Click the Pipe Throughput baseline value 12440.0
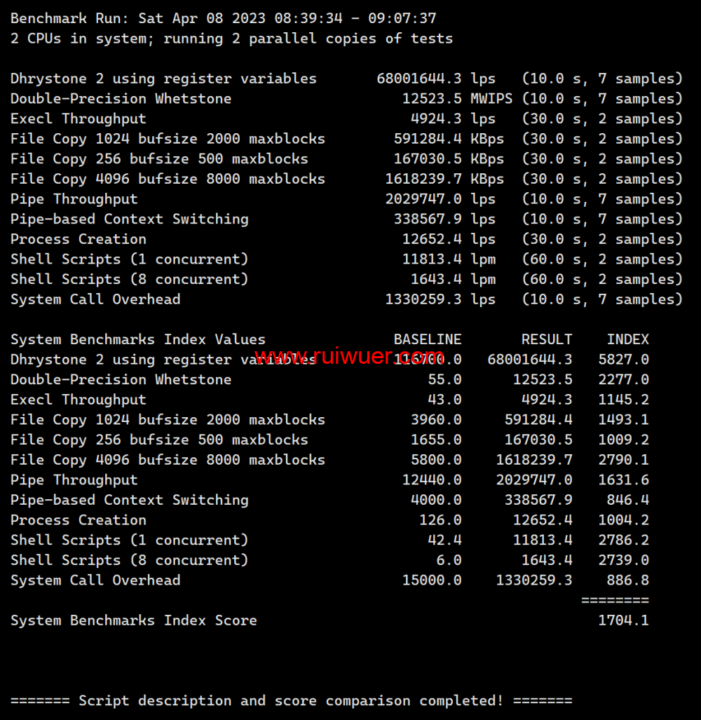Screen dimensions: 701x720 (431, 480)
